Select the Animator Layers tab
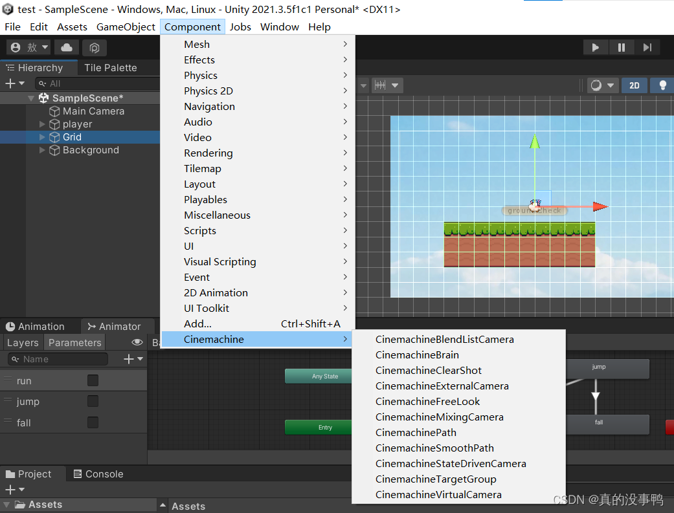Screen dimensions: 674x513 23,342
